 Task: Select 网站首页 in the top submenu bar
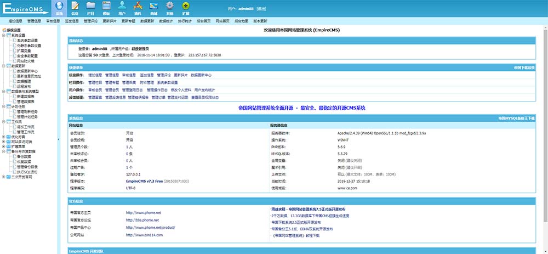tap(222, 21)
